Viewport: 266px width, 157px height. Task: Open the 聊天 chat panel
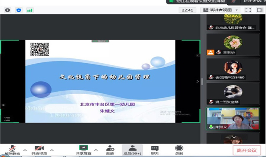pos(155,150)
